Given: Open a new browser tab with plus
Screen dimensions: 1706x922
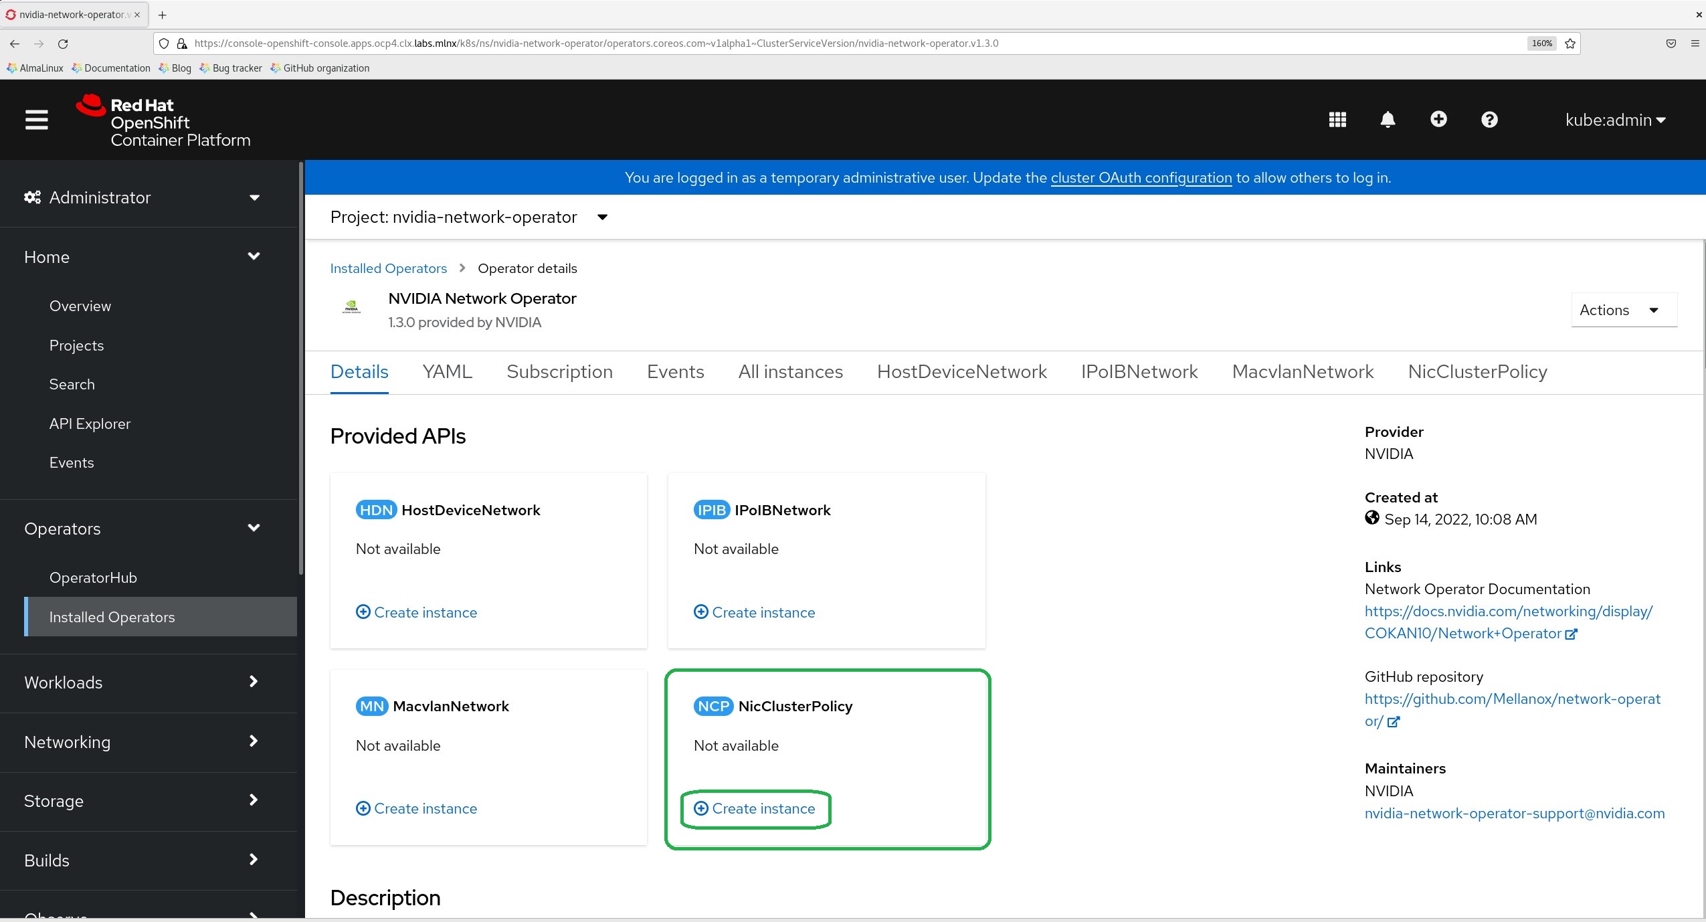Looking at the screenshot, I should pyautogui.click(x=162, y=15).
